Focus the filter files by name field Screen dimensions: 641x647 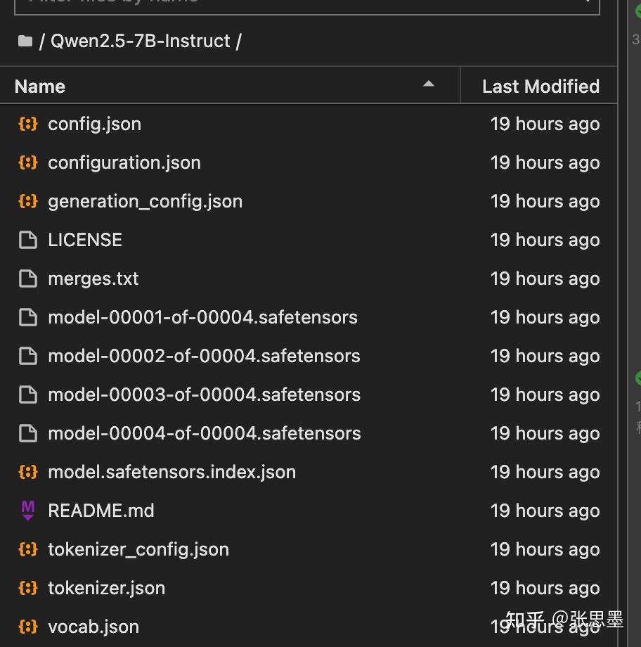[x=302, y=4]
